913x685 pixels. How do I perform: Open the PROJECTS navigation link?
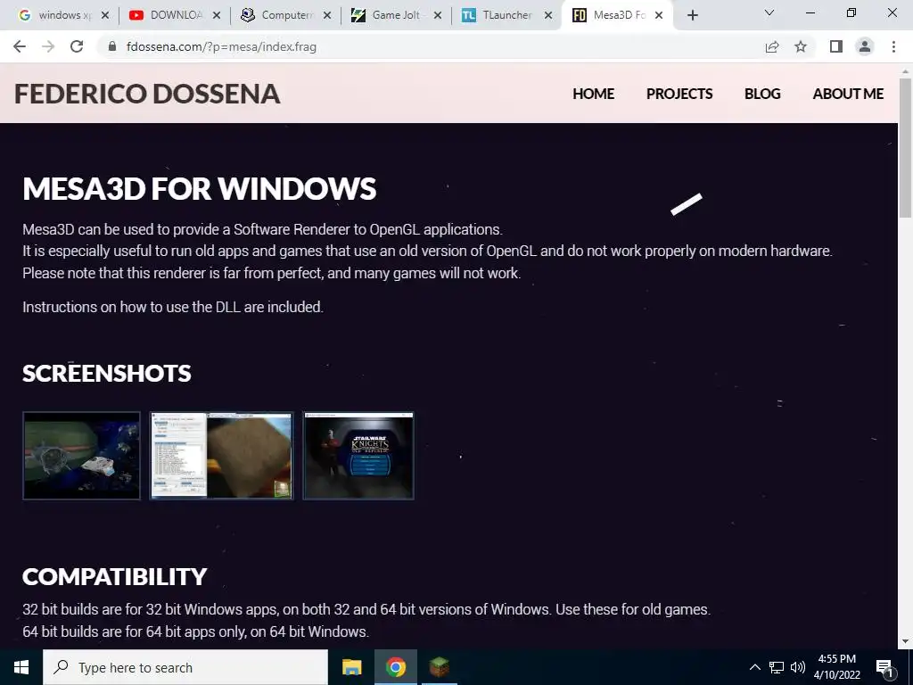679,94
